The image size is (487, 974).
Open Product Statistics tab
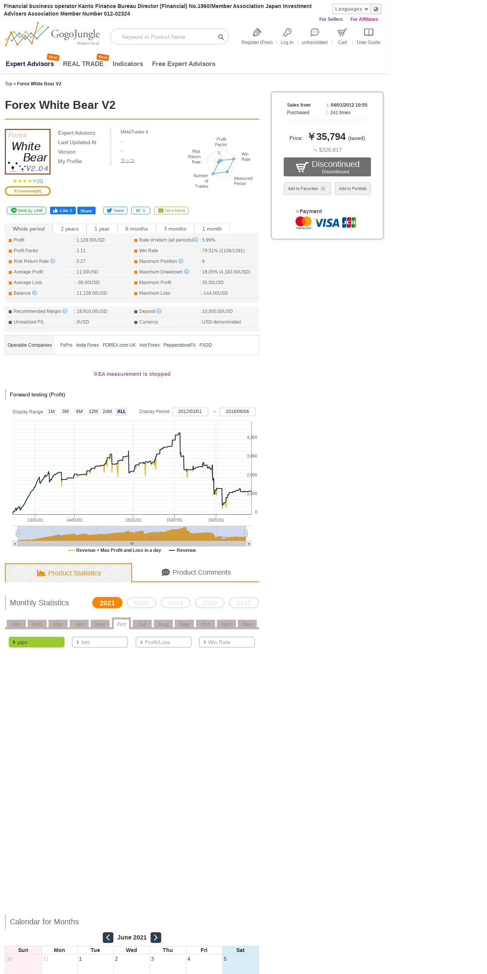coord(69,573)
